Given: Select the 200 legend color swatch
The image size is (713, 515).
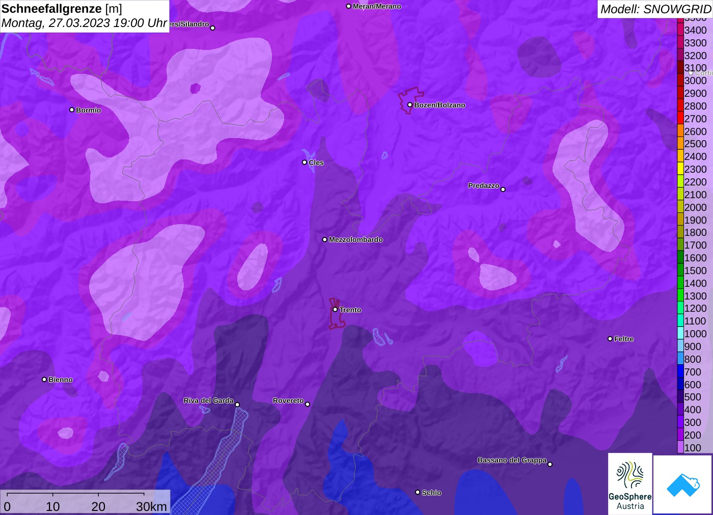Looking at the screenshot, I should [x=680, y=435].
